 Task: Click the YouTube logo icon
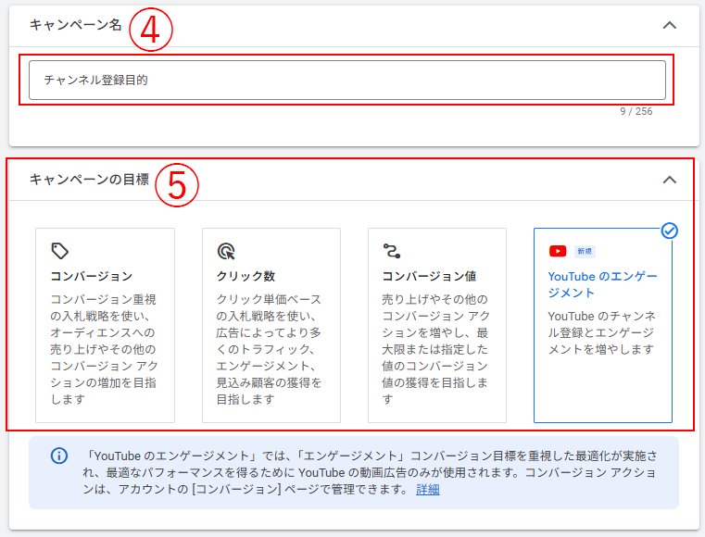[558, 251]
